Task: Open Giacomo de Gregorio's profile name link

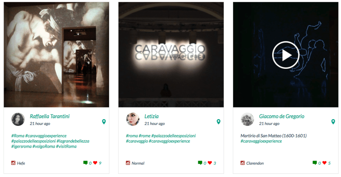Action: point(281,116)
